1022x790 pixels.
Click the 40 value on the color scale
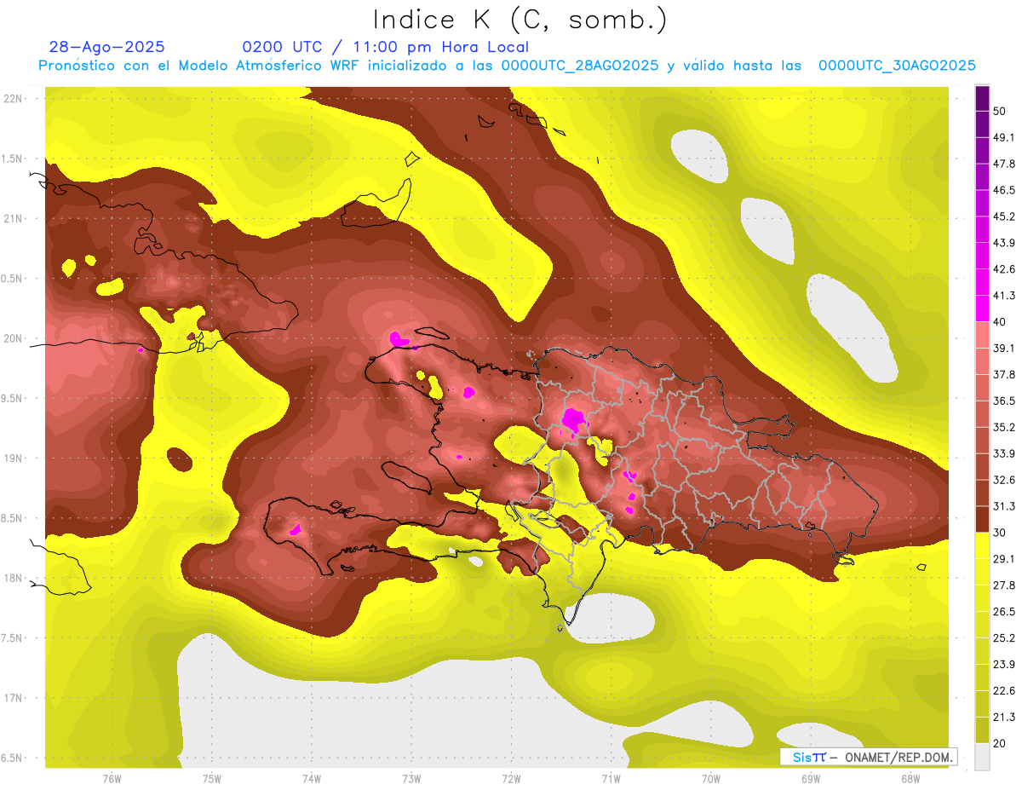(x=999, y=321)
